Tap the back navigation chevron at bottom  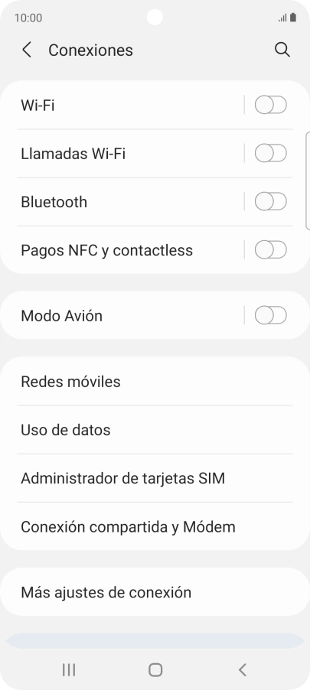[x=242, y=670]
